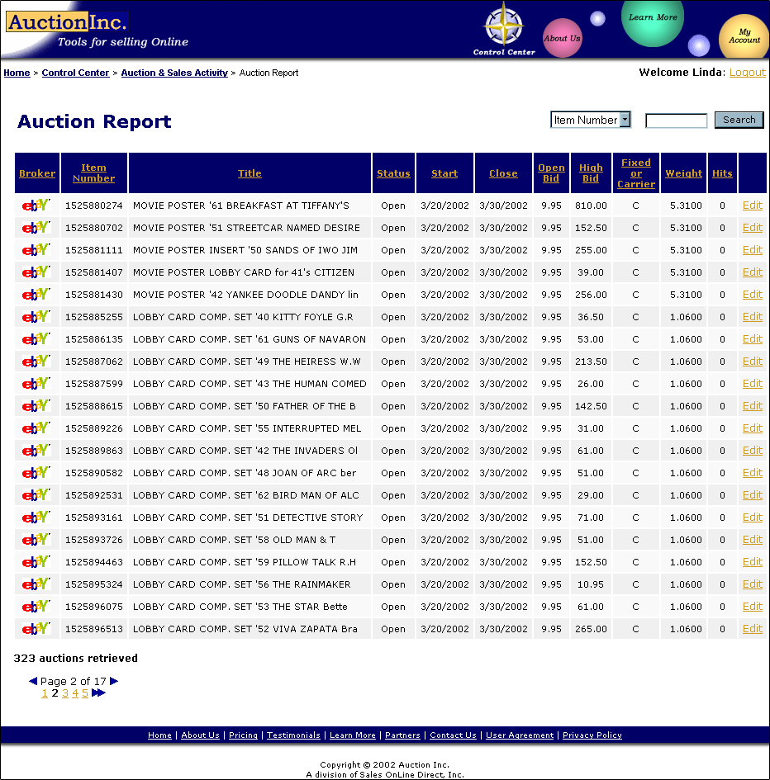Edit the VIVA ZAPATA lobby card auction
The height and width of the screenshot is (780, 770).
[x=752, y=629]
